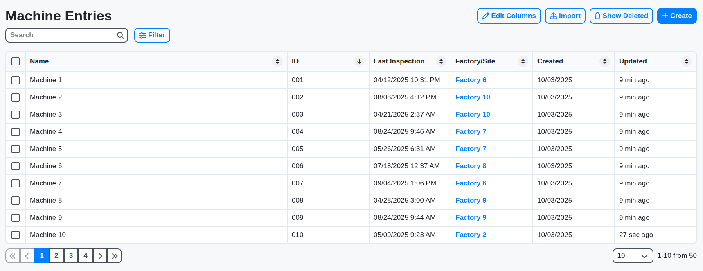
Task: Sort by Last Inspection column
Action: pos(441,61)
